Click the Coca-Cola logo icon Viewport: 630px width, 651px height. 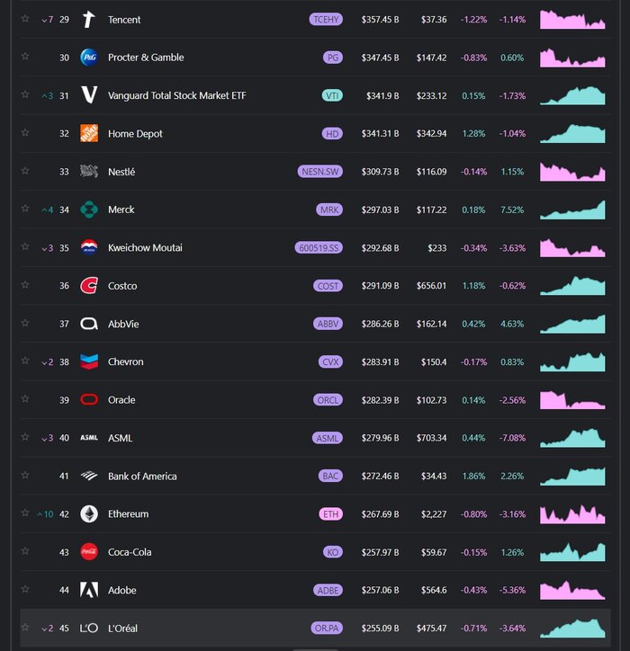tap(88, 552)
